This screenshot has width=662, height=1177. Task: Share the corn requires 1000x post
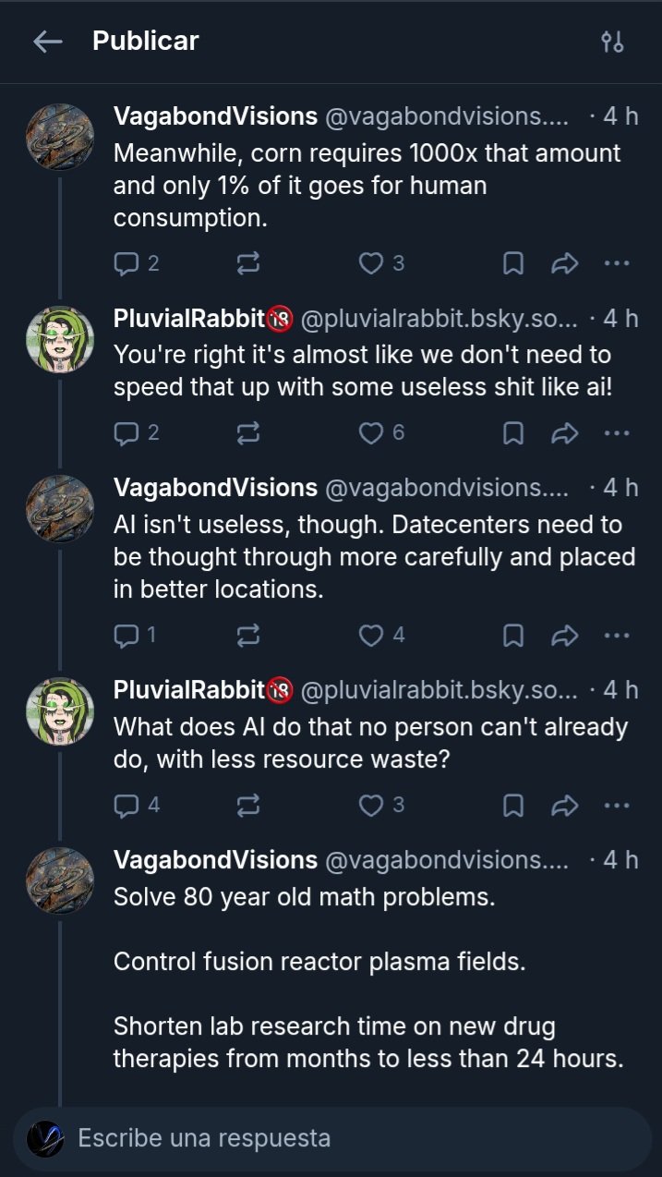(564, 263)
